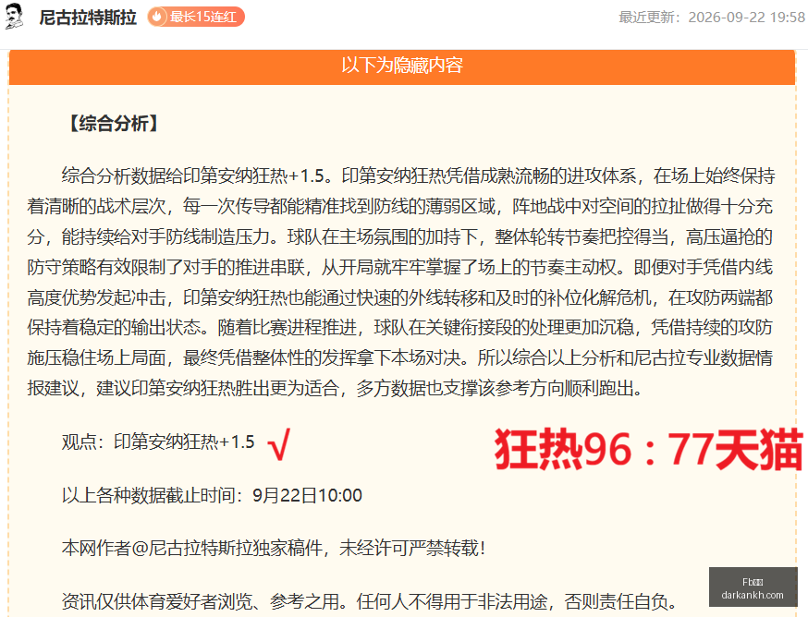
Task: Select the copyright line mentioning @尼古拉特斯拉
Action: coord(274,548)
